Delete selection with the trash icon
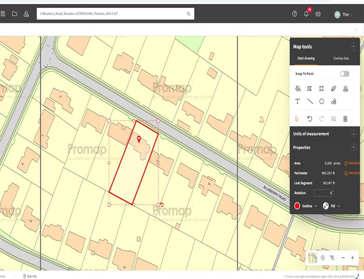Viewport: 364px width, 279px height. click(345, 119)
